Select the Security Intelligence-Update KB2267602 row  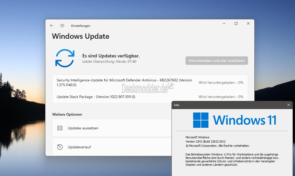point(150,82)
